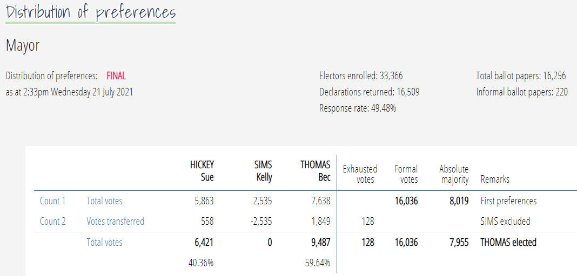Select the 'SIMS excluded' remark
Screen dimensions: 577x276
[505, 222]
